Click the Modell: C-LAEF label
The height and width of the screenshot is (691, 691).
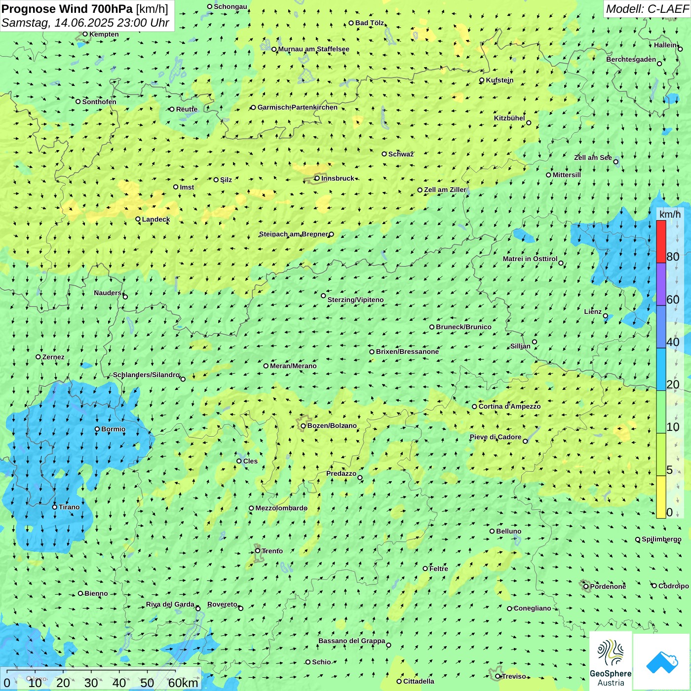tap(647, 9)
